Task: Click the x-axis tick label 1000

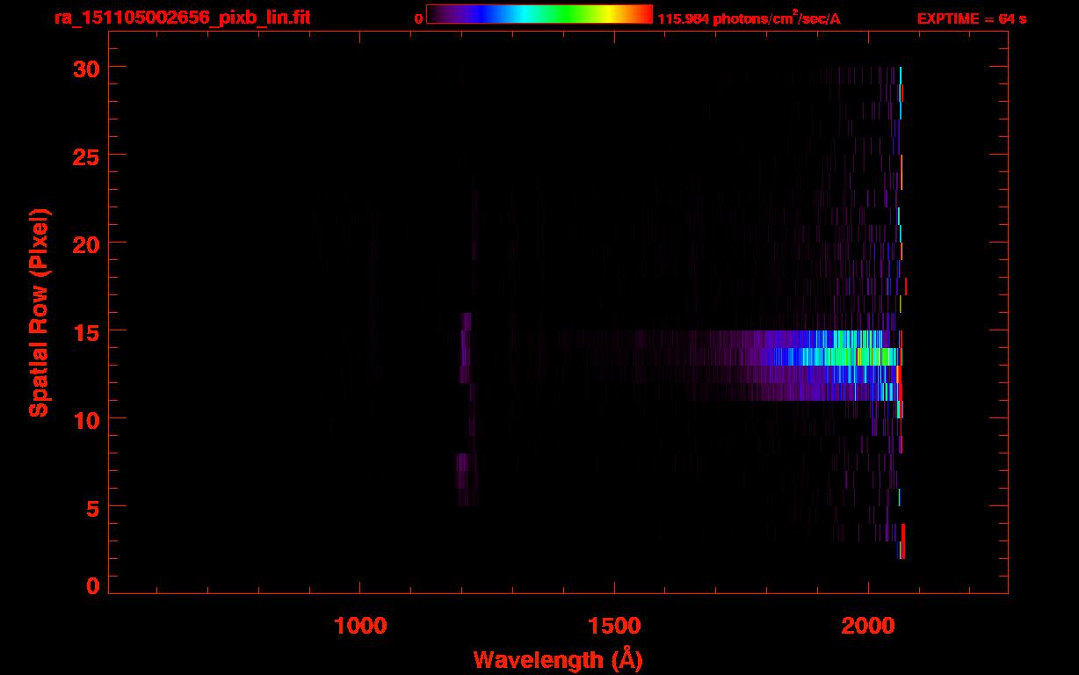Action: click(360, 626)
